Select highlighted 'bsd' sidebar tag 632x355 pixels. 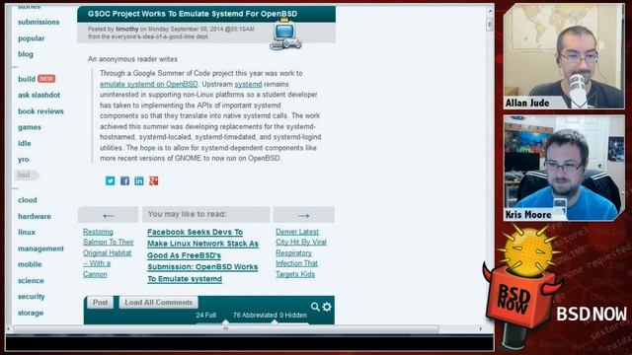pyautogui.click(x=27, y=176)
